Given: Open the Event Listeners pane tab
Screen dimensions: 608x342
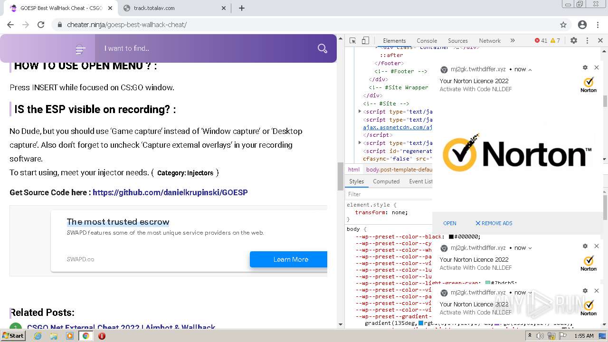Looking at the screenshot, I should pos(420,181).
